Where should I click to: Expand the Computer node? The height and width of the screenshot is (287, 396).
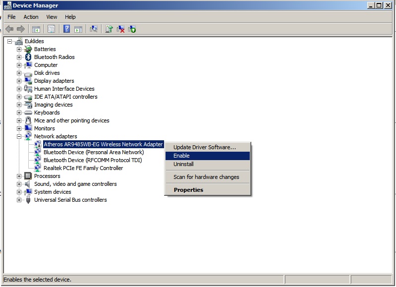click(19, 65)
